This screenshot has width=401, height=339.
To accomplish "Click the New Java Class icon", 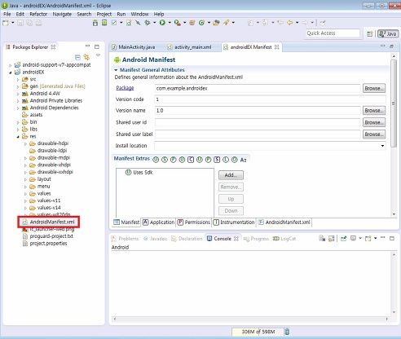I will click(201, 23).
